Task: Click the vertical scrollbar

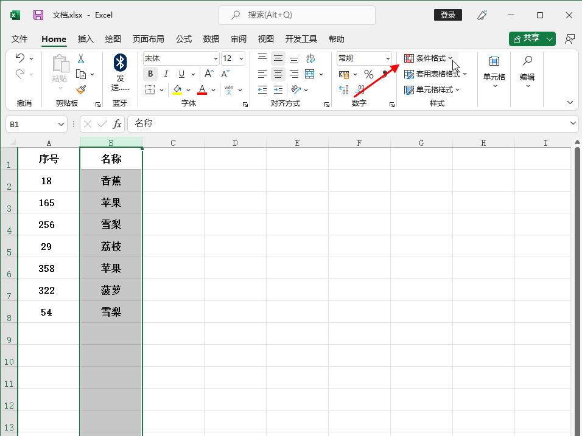Action: pos(577,289)
